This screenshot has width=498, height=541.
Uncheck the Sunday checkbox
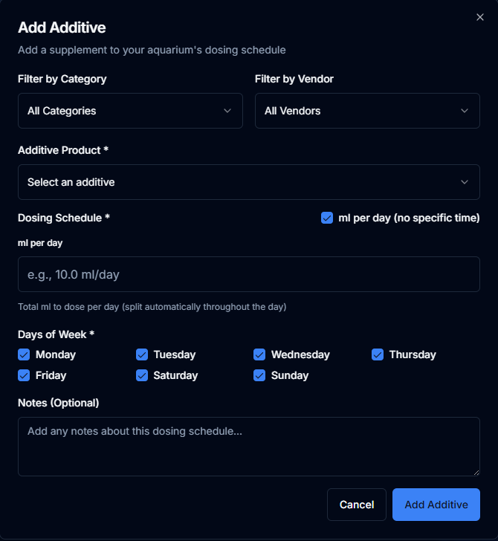click(x=259, y=375)
